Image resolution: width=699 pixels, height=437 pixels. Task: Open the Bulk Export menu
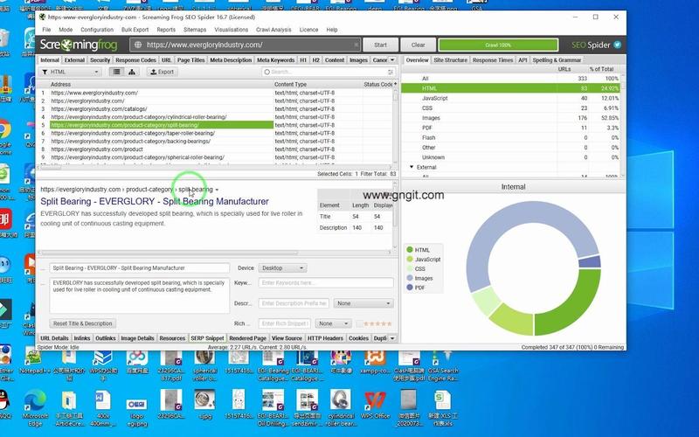click(135, 30)
